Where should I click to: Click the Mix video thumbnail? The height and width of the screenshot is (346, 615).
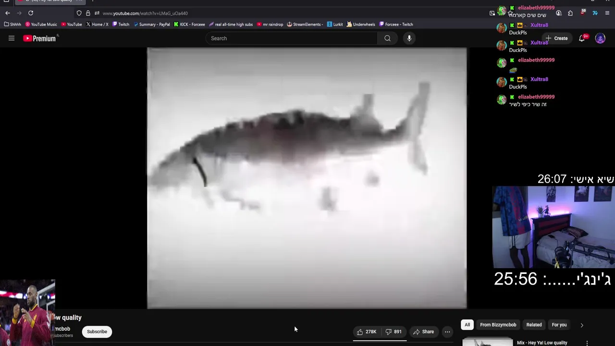tap(487, 342)
